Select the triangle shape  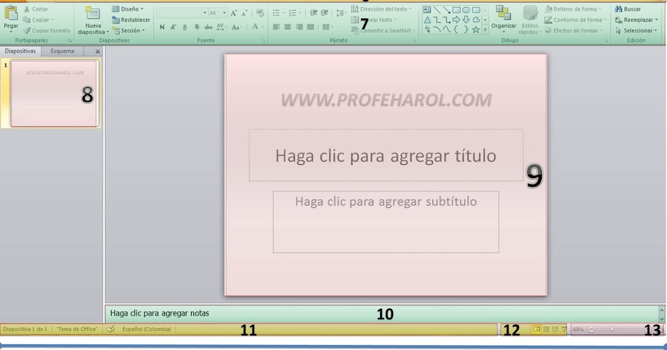[427, 19]
